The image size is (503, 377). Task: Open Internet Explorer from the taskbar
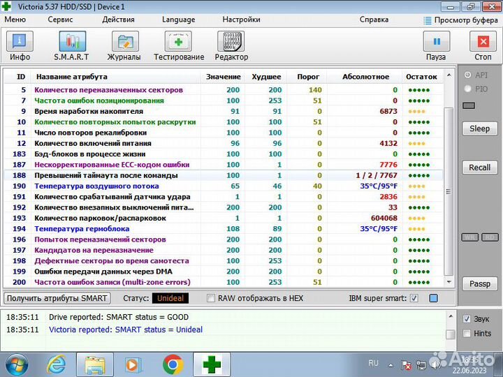[56, 364]
